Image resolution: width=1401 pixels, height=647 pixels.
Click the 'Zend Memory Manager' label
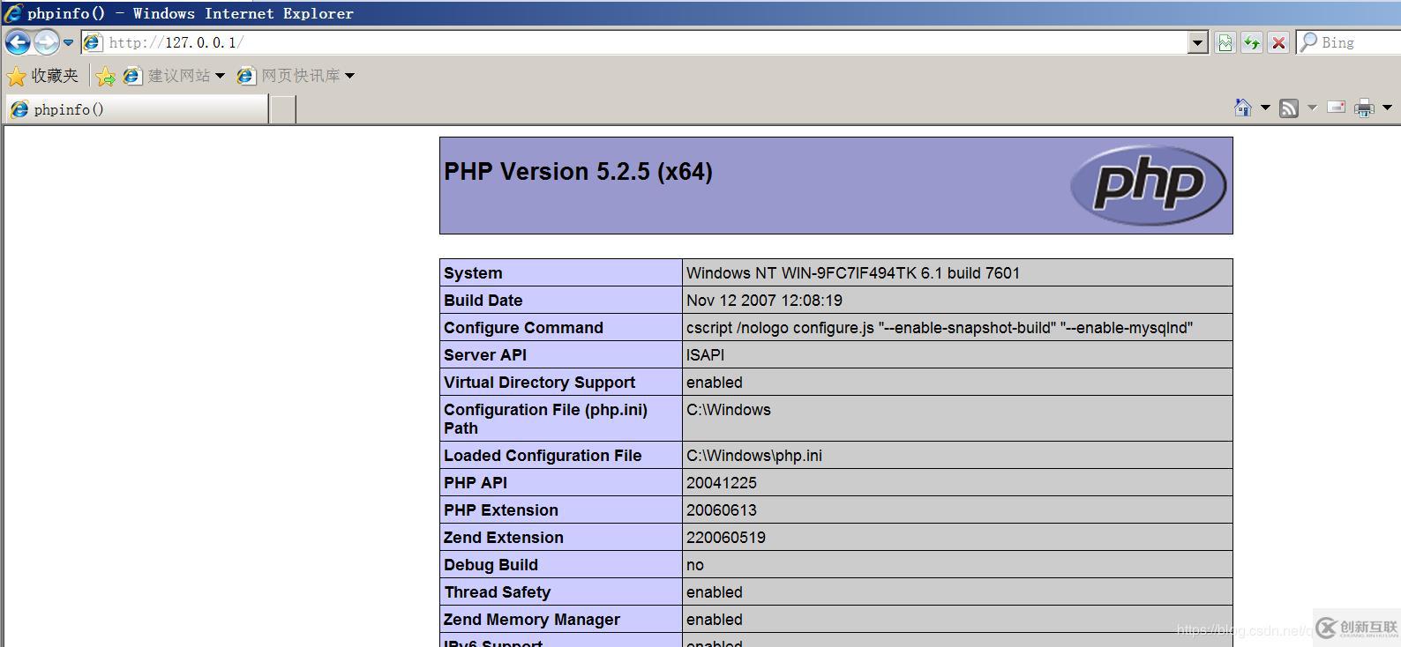pos(532,620)
